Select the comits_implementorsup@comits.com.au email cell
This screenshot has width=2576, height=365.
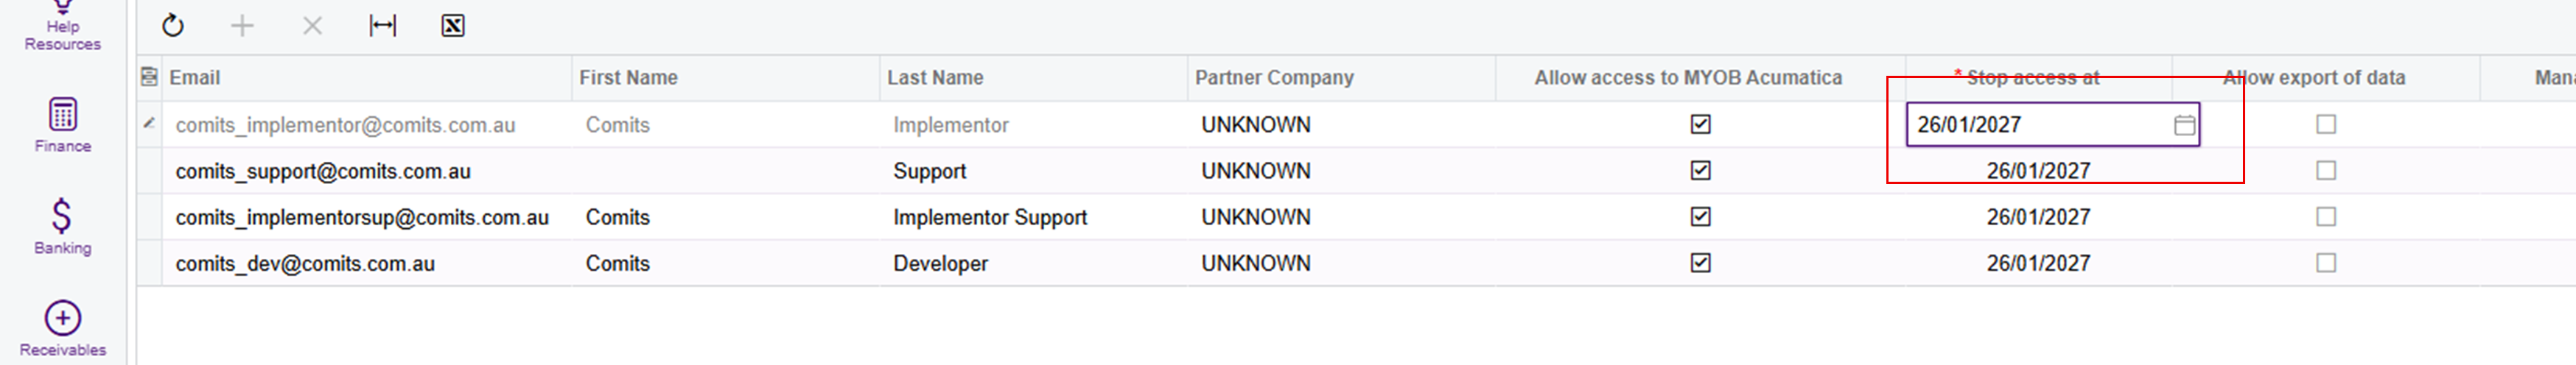(362, 217)
